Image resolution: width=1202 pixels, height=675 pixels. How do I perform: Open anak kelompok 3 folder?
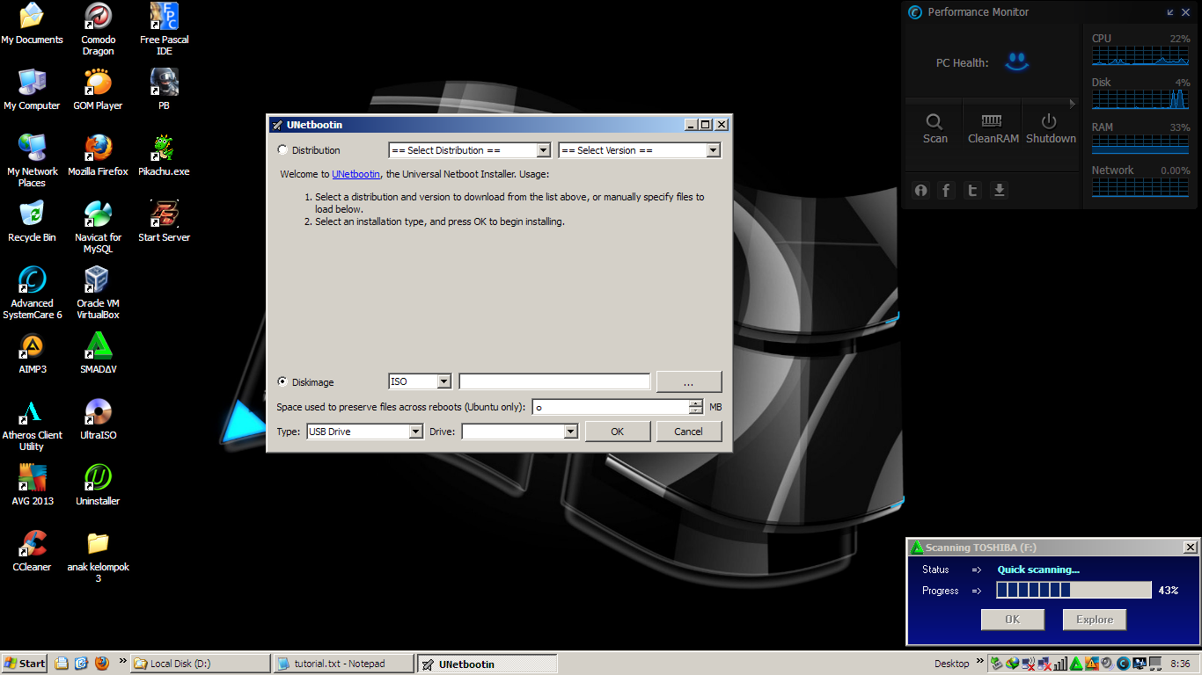[x=98, y=555]
